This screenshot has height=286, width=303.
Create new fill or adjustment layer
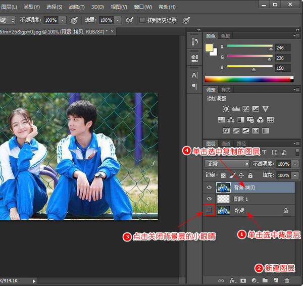click(x=255, y=280)
